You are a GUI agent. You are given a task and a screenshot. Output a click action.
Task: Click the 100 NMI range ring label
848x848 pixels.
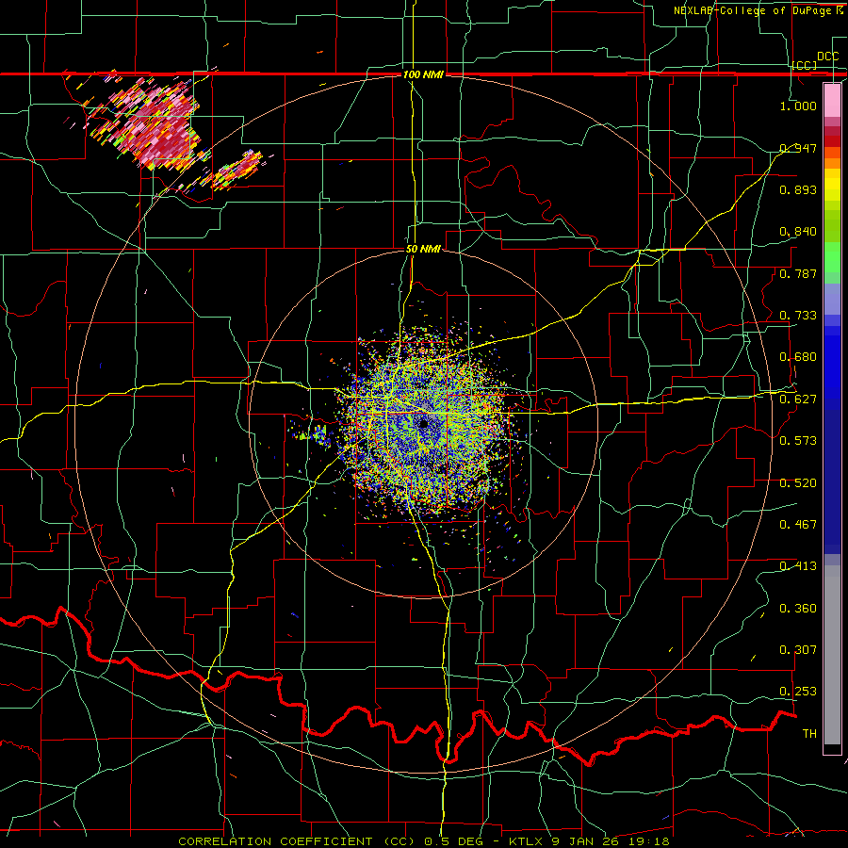pos(423,74)
